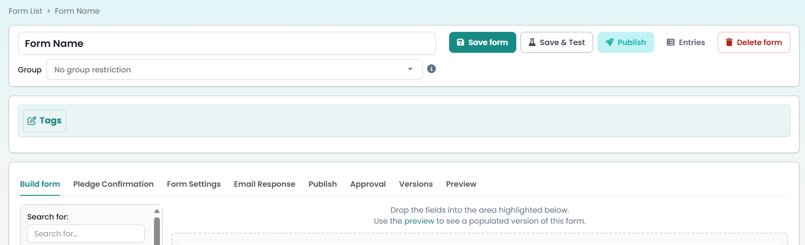Open the Form Settings tab

(194, 184)
